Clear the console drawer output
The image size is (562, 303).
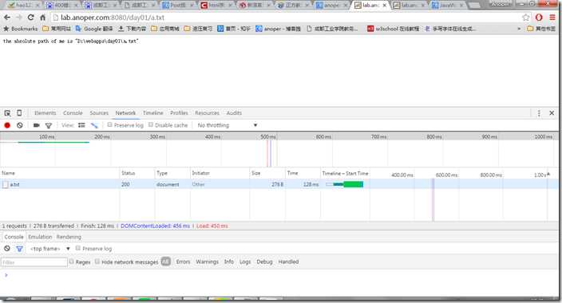click(x=7, y=248)
